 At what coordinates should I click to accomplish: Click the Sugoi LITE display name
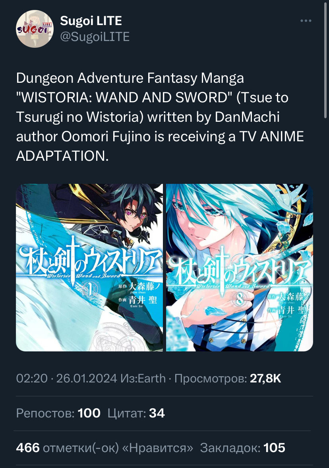[91, 21]
